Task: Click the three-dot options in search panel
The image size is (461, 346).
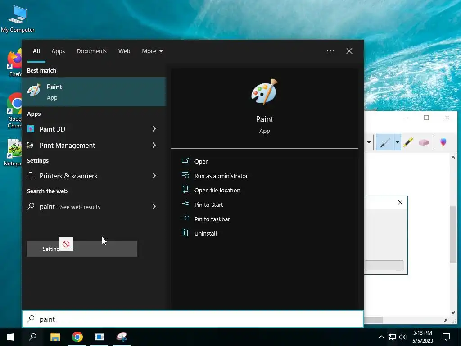Action: (330, 51)
